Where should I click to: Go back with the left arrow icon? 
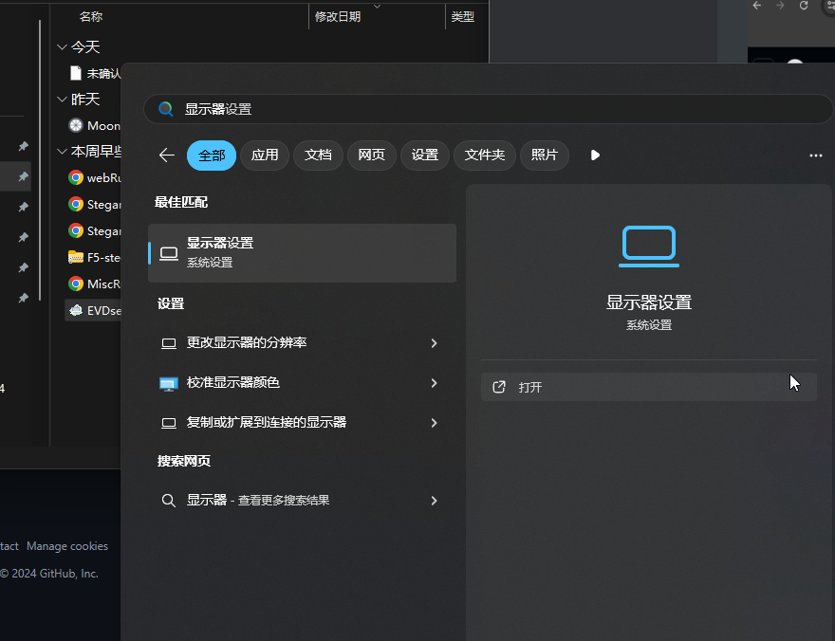coord(167,156)
